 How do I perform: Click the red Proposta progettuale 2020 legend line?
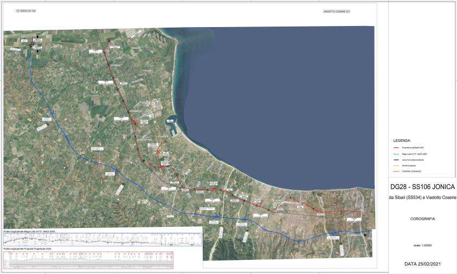(x=396, y=148)
